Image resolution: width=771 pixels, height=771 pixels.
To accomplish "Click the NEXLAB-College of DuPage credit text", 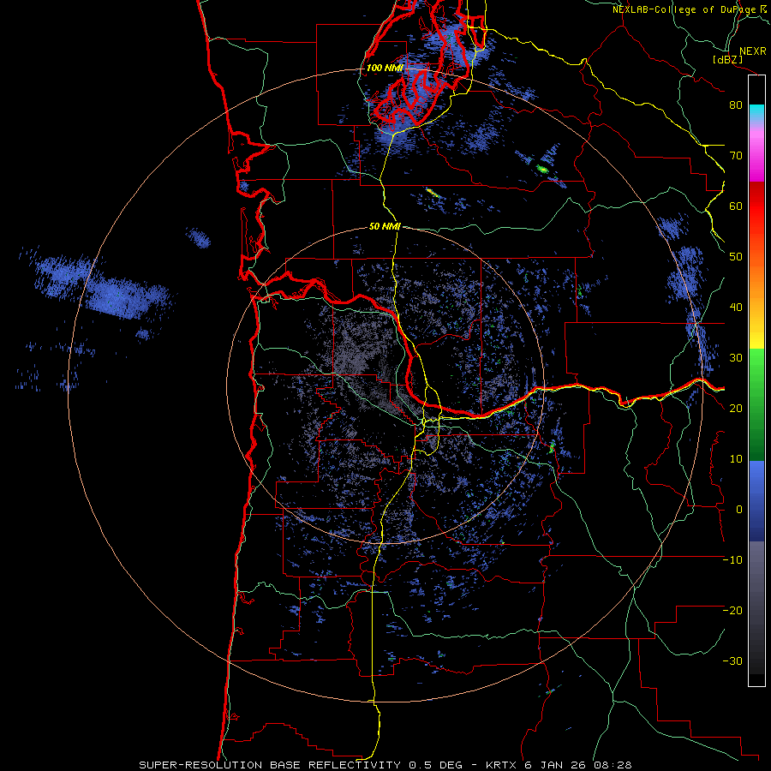I will click(685, 9).
